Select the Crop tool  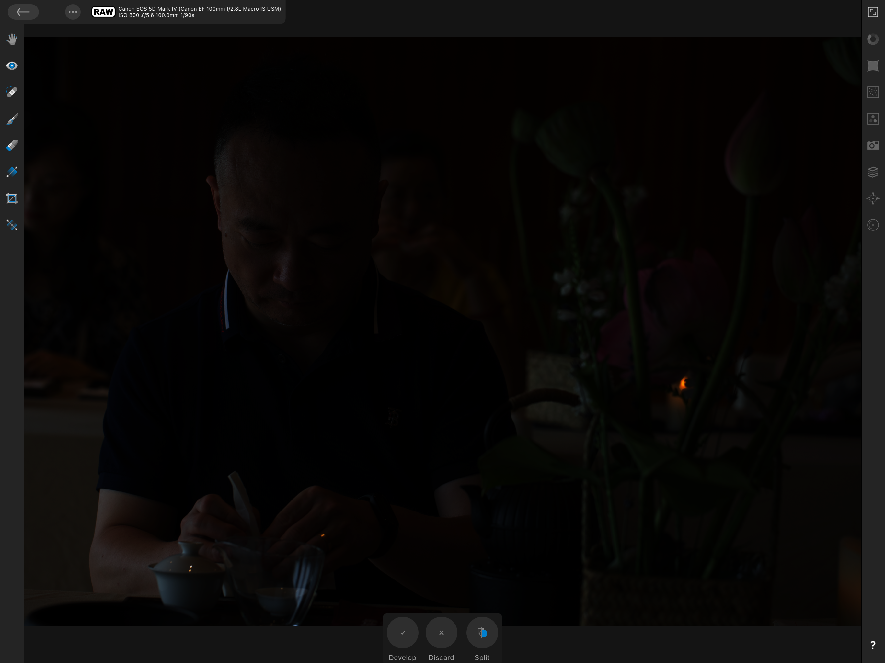coord(12,199)
